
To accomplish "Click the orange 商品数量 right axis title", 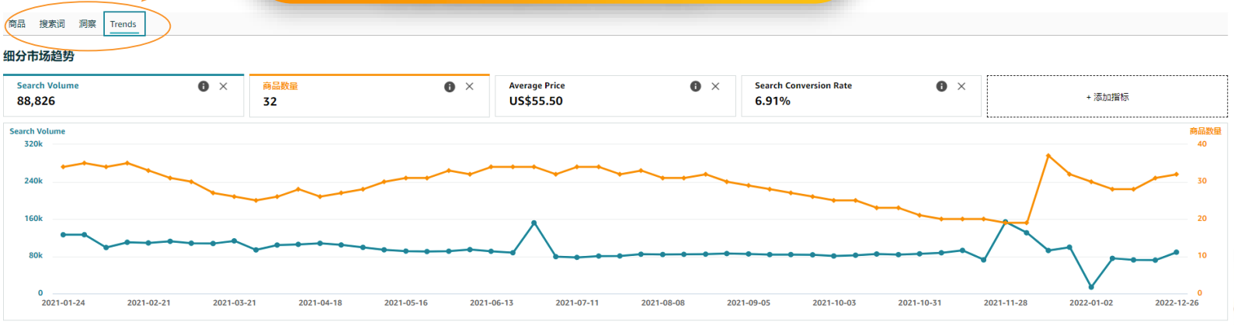I will pyautogui.click(x=1205, y=131).
